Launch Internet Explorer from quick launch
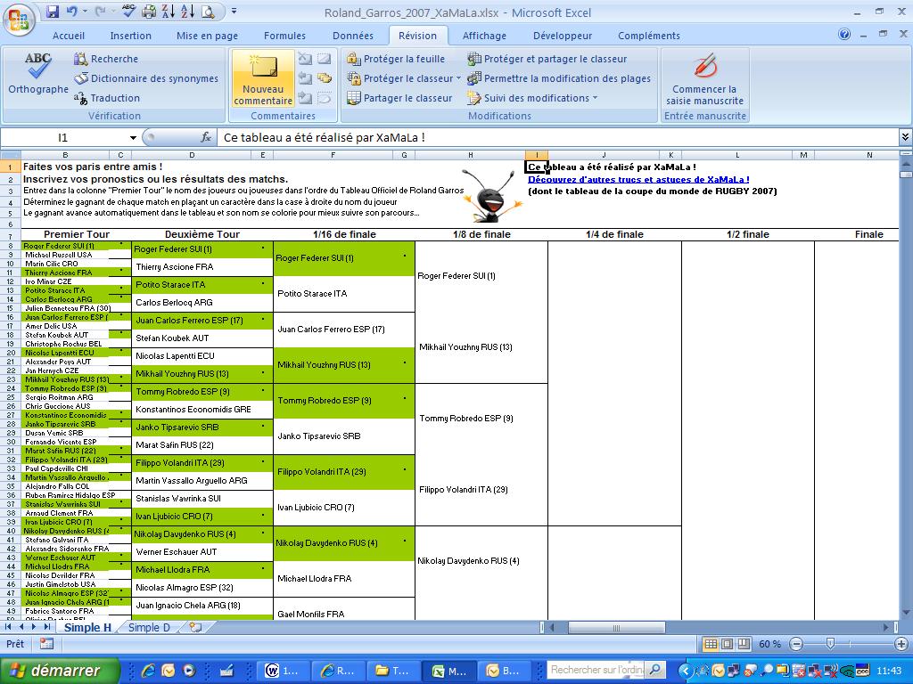Screen dimensions: 913x684 click(x=149, y=671)
